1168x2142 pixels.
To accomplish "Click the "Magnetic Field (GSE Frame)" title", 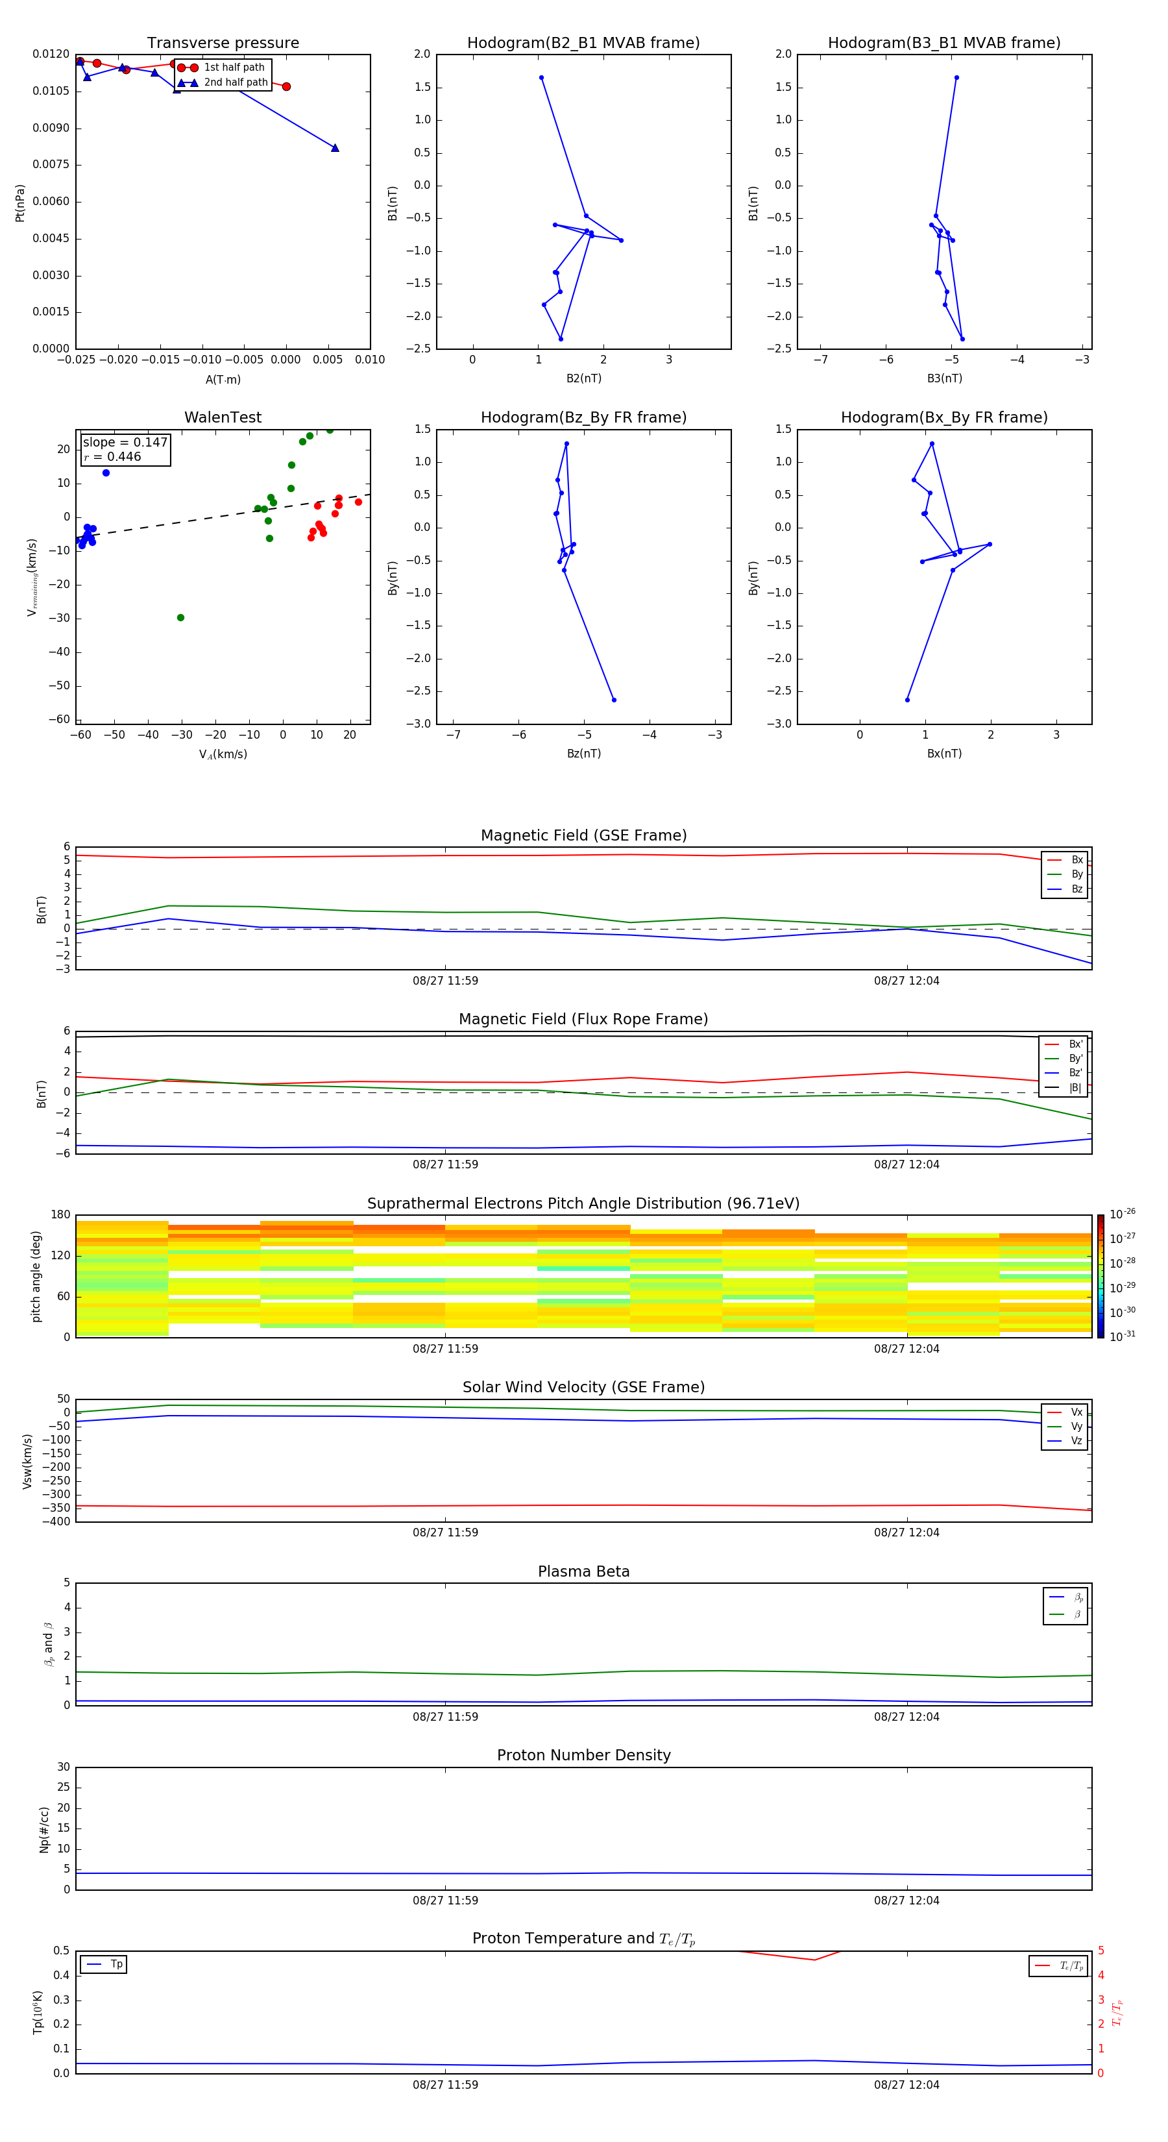I will point(583,835).
